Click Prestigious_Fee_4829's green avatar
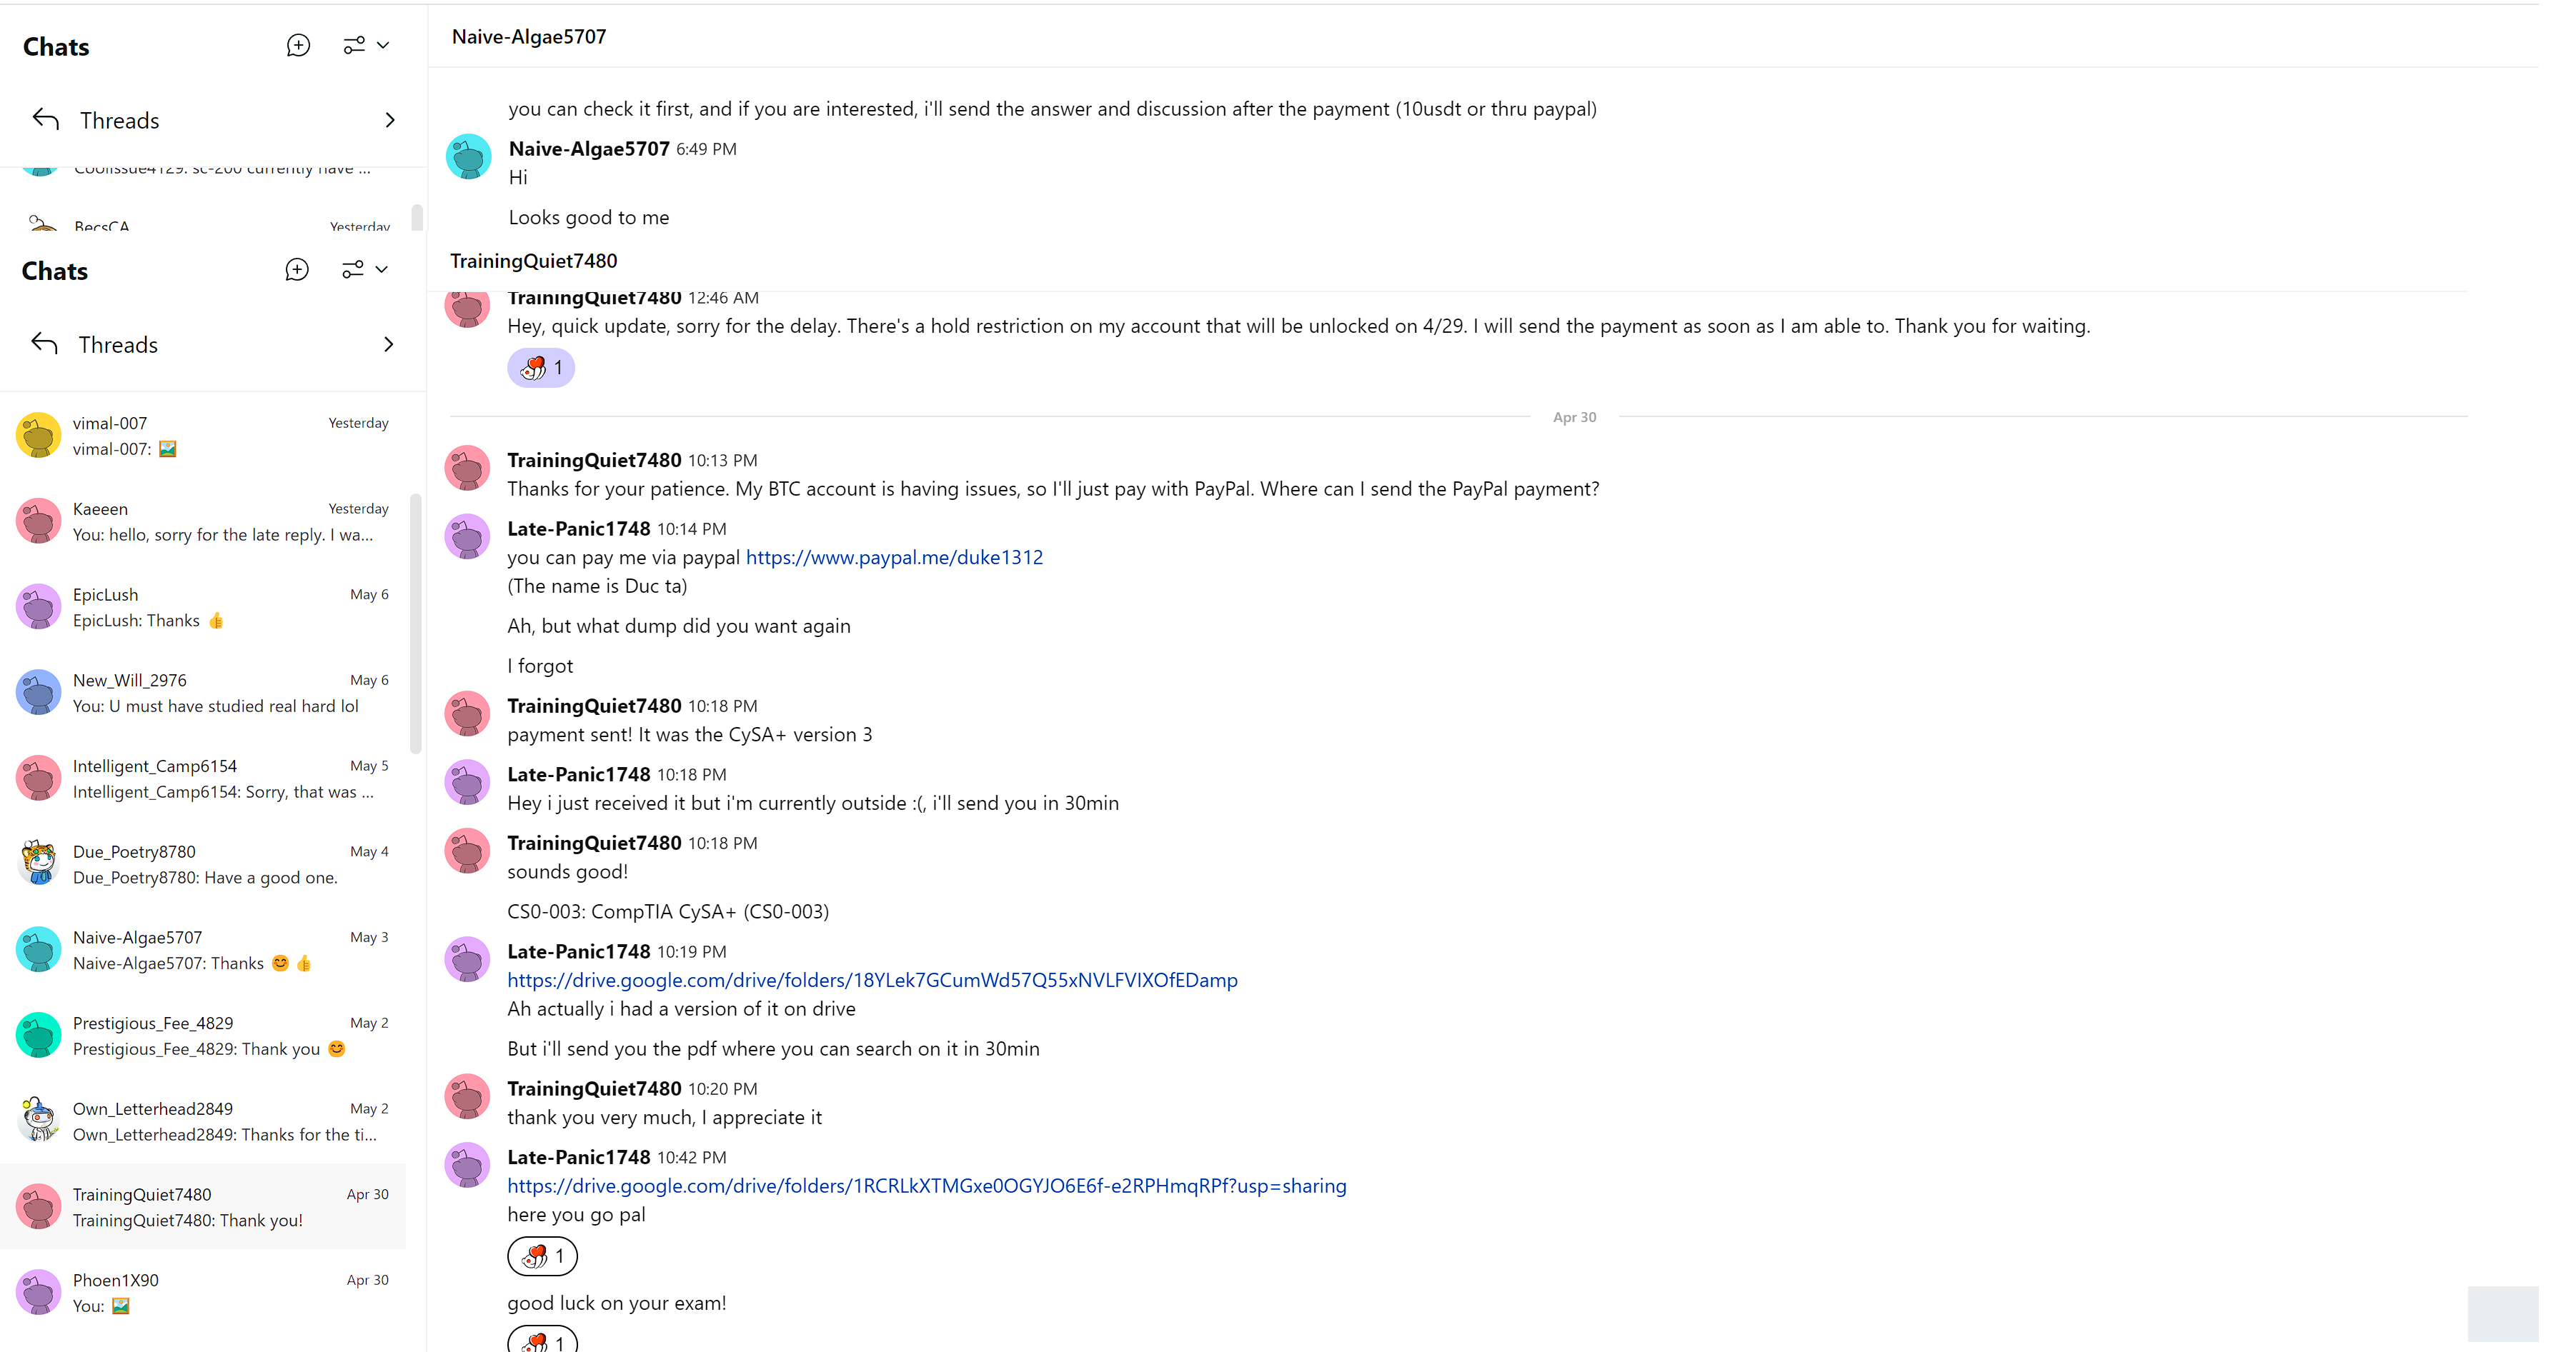The image size is (2576, 1352). [39, 1035]
